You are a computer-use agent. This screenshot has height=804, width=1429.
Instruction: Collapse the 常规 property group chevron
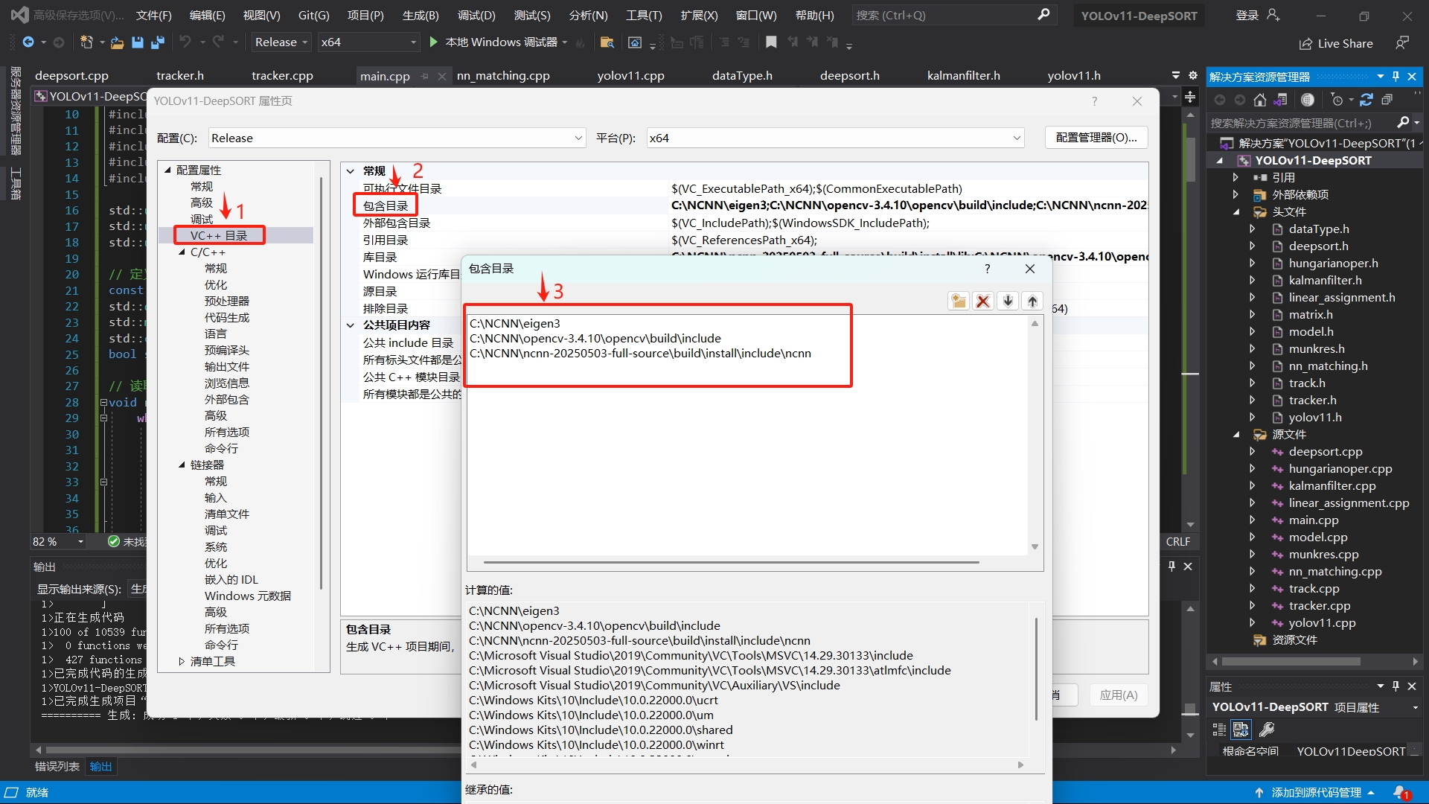tap(351, 171)
